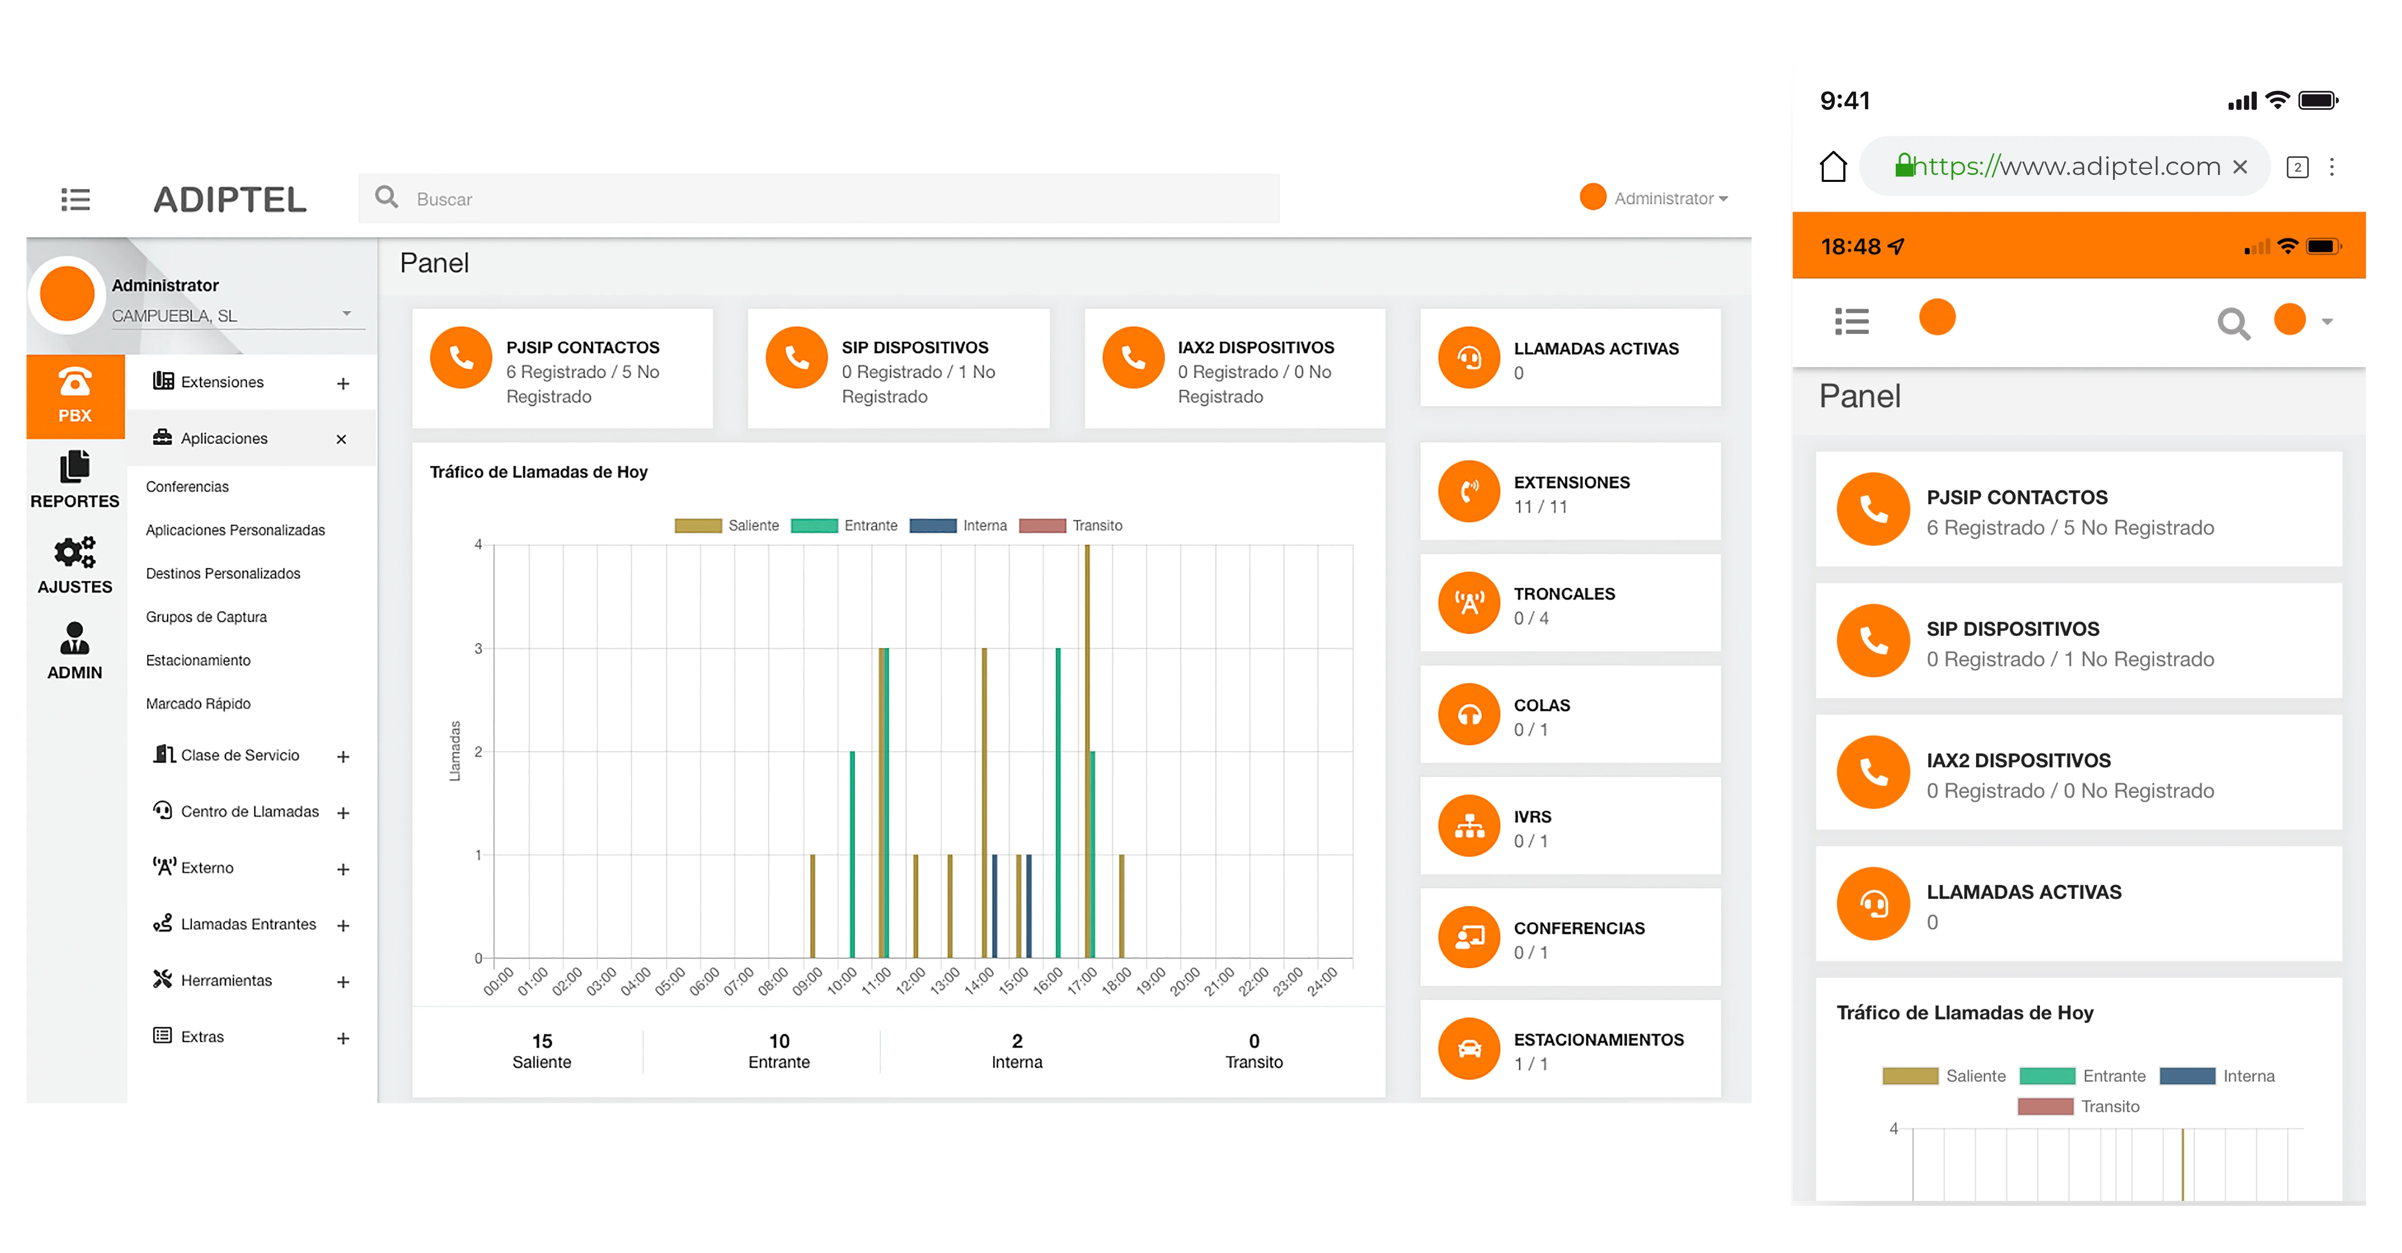2402x1253 pixels.
Task: Click the LLAMADAS ACTIVAS headset icon
Action: click(1469, 357)
